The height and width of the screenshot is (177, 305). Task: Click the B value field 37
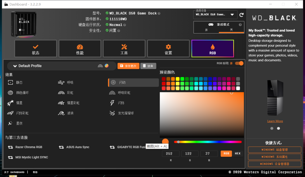point(209,153)
